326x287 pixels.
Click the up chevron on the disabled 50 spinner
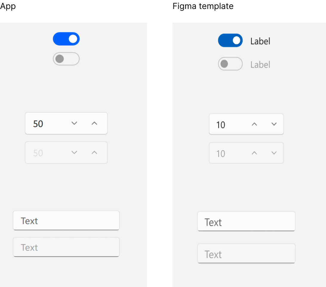[x=95, y=152]
